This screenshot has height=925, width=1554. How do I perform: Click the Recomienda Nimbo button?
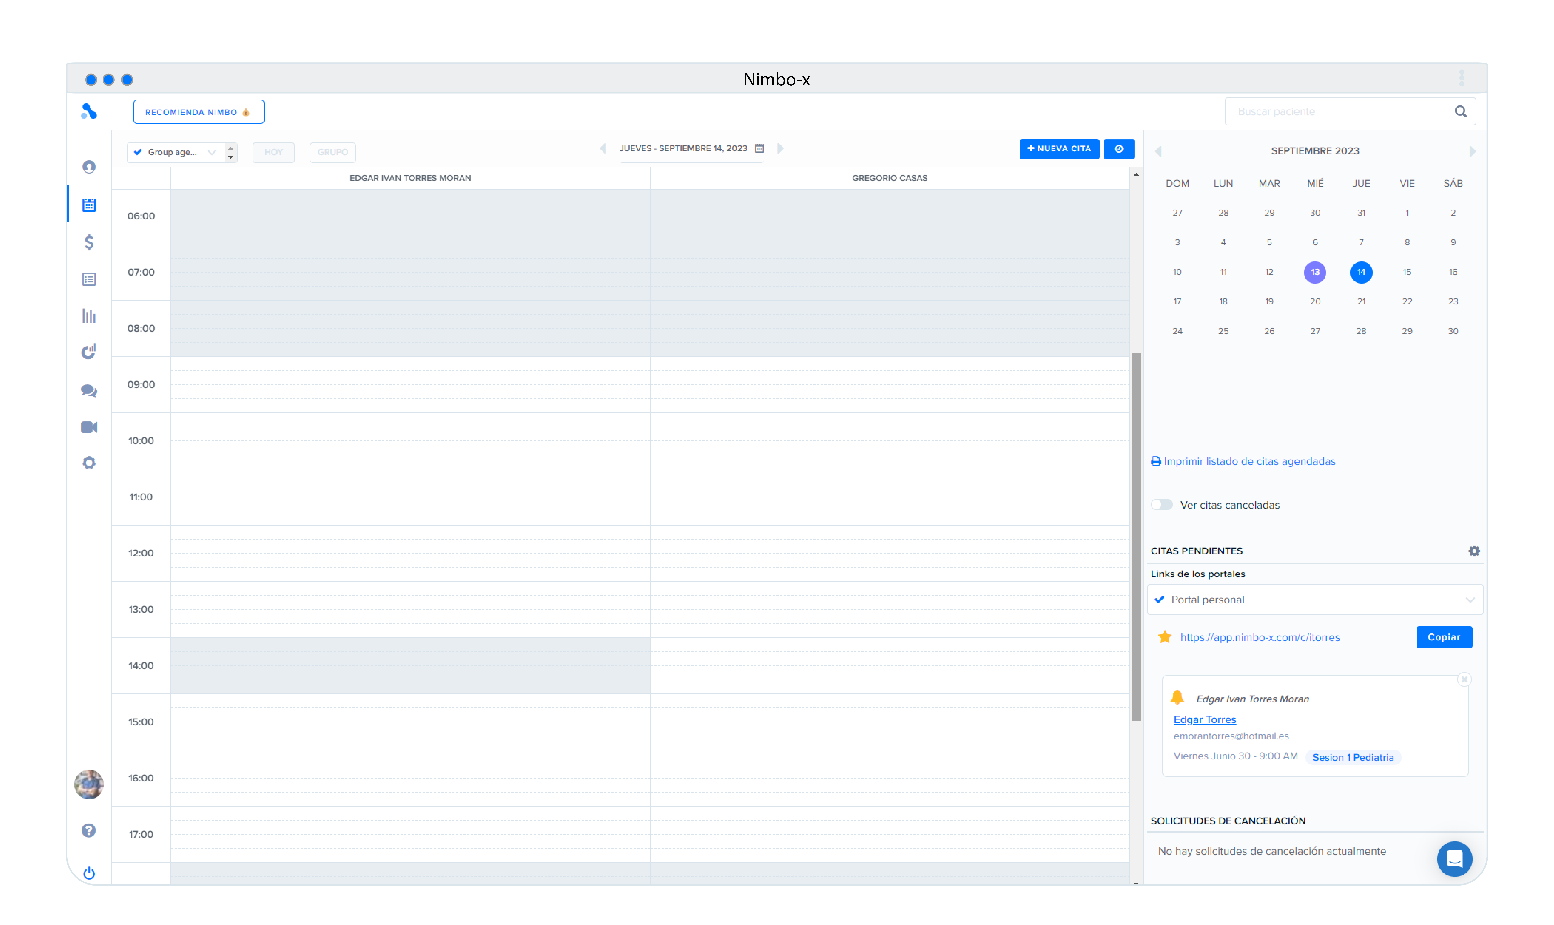tap(199, 112)
